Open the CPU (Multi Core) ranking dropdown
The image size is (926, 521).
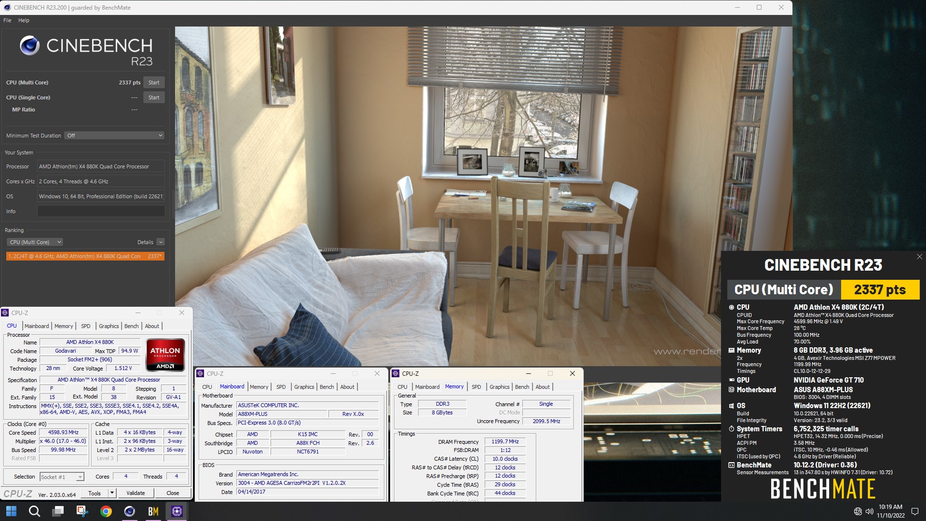tap(35, 242)
